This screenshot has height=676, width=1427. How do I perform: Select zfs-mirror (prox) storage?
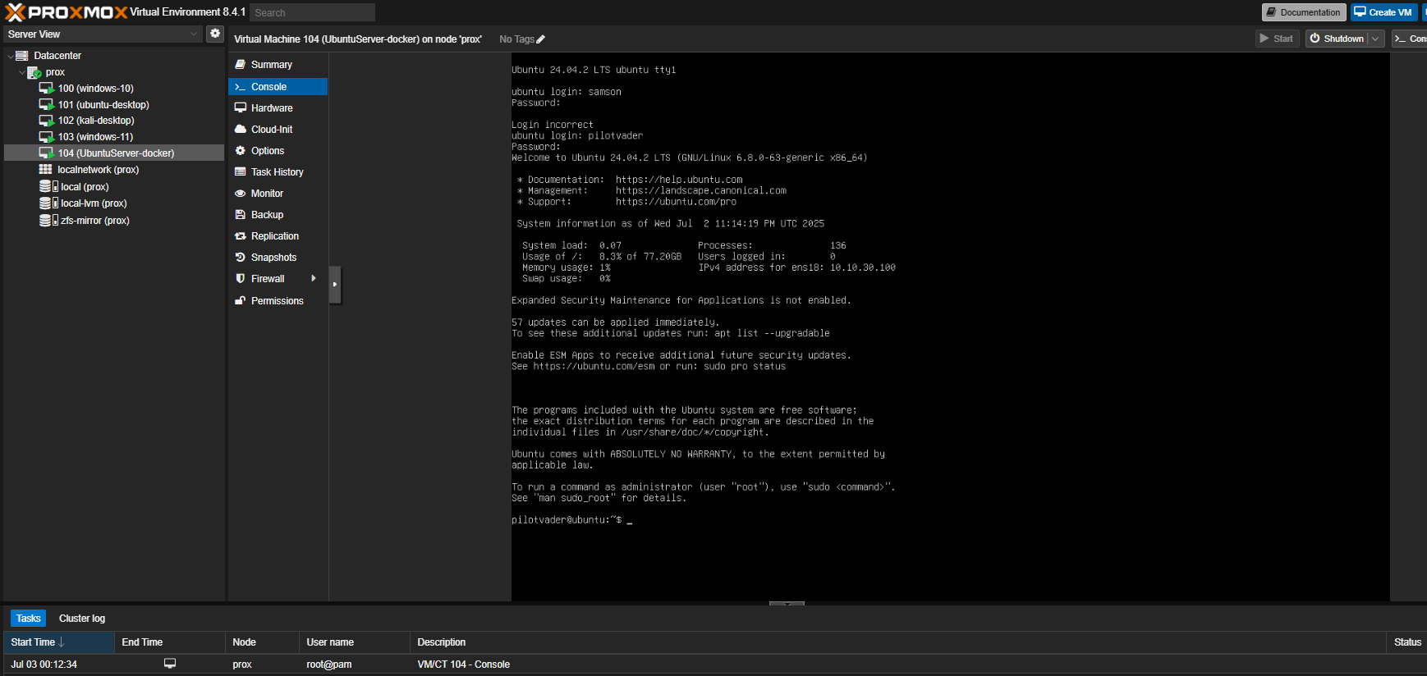pos(95,221)
